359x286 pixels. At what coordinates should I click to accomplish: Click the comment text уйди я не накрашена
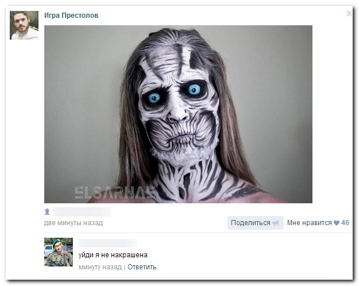coord(113,255)
